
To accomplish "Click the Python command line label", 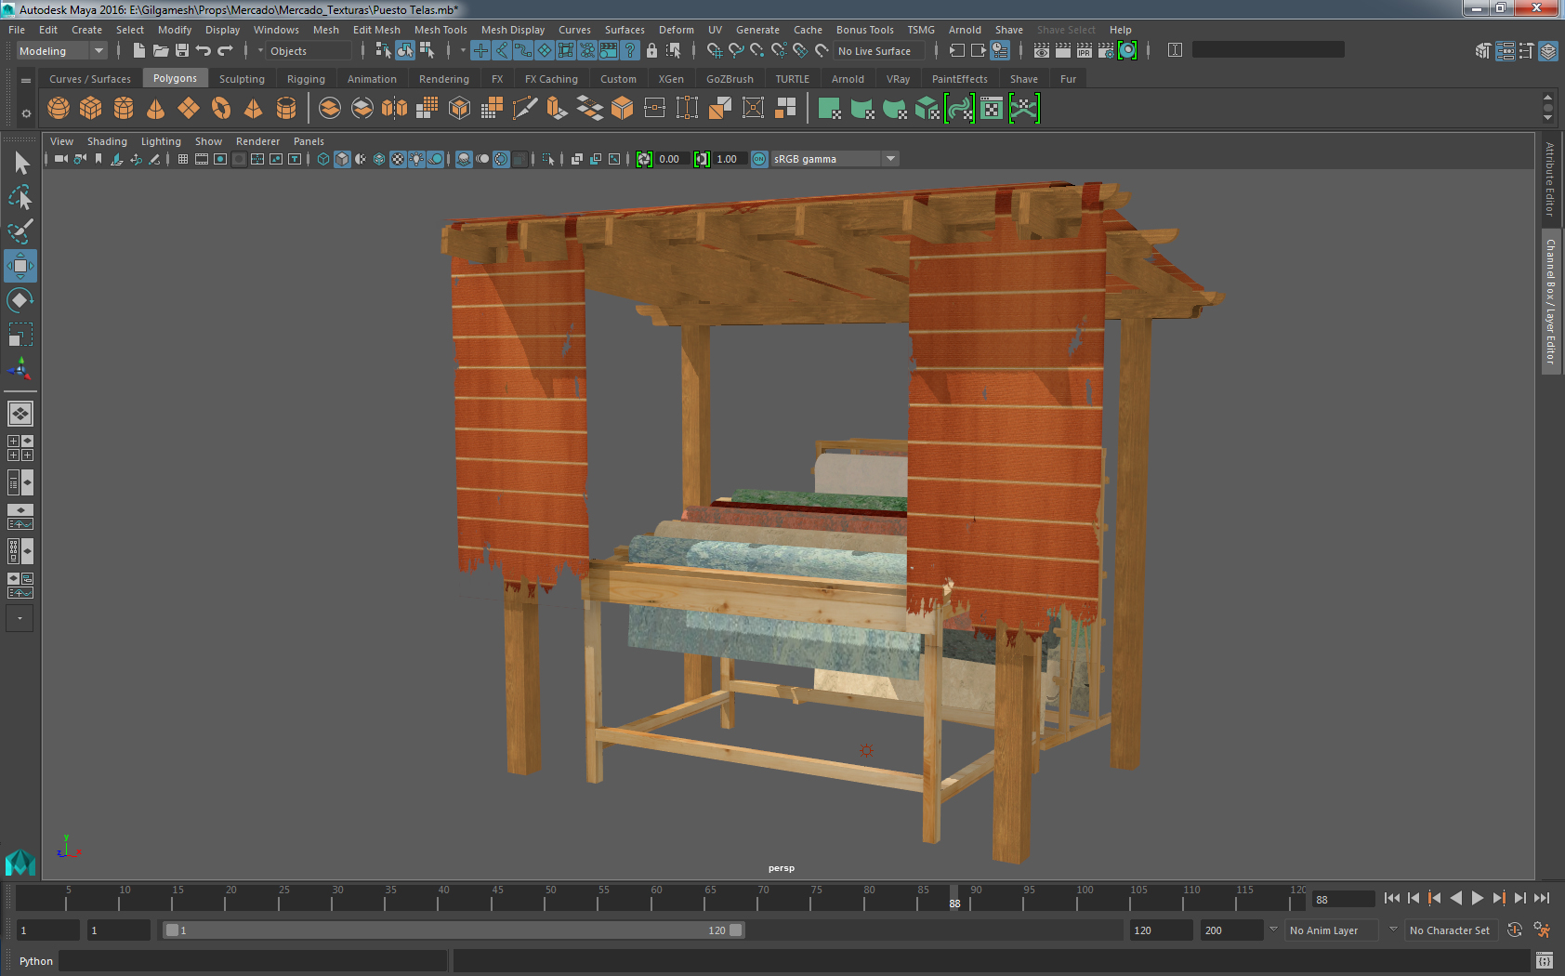I will 36,961.
